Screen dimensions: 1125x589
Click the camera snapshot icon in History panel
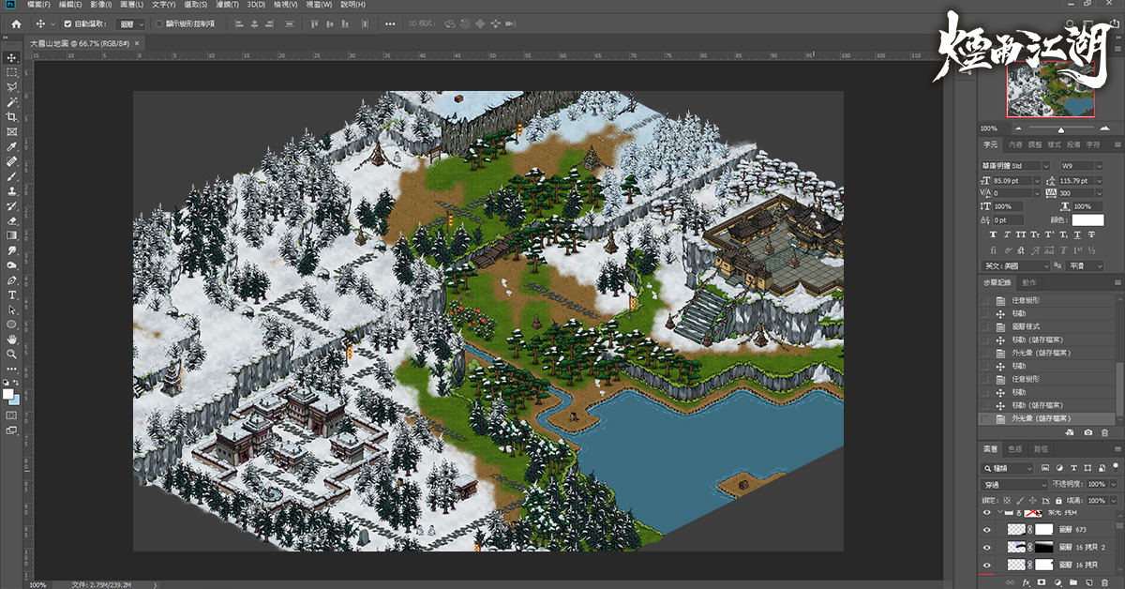tap(1087, 432)
